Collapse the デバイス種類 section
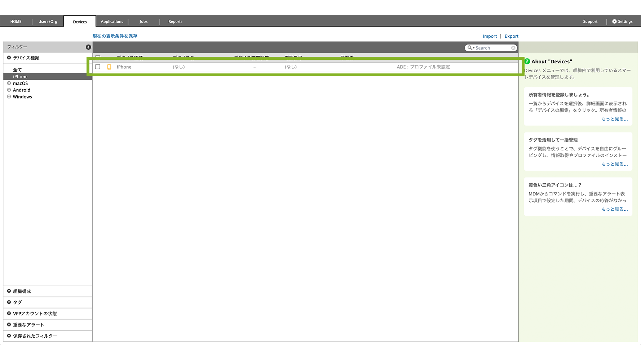 point(9,58)
